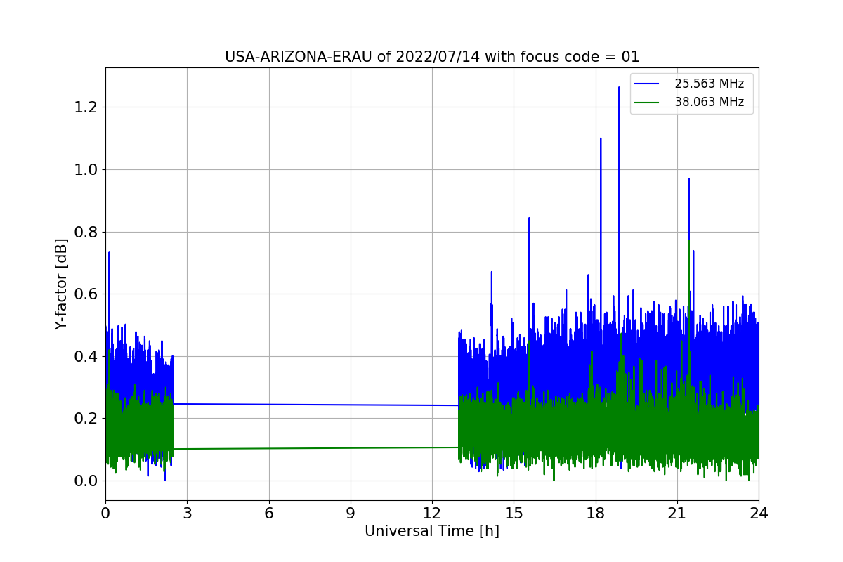Click y-axis tick label 0.8
The height and width of the screenshot is (562, 843).
click(87, 232)
